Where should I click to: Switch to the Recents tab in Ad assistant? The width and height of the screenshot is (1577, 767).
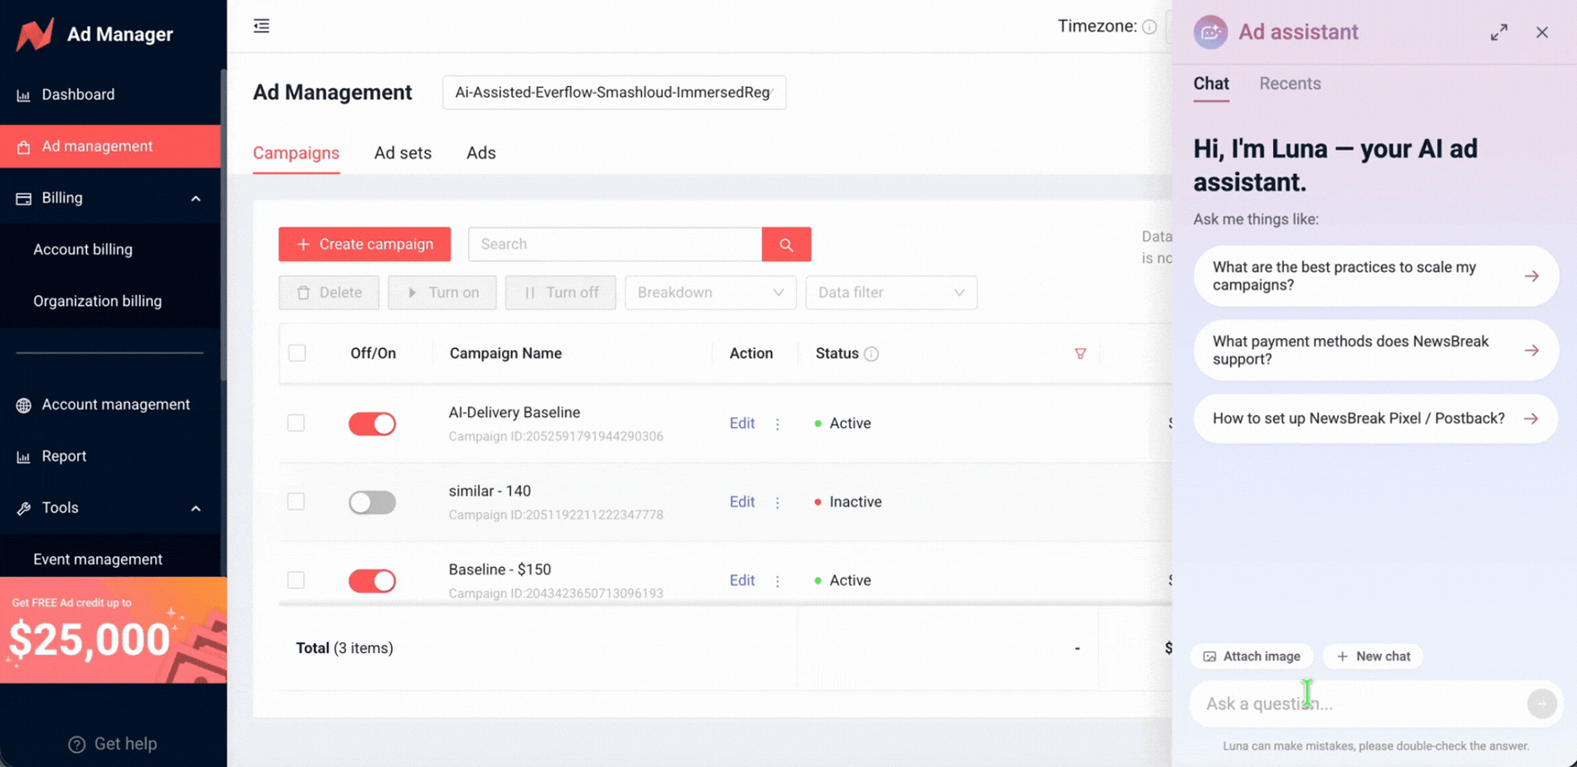coord(1289,83)
